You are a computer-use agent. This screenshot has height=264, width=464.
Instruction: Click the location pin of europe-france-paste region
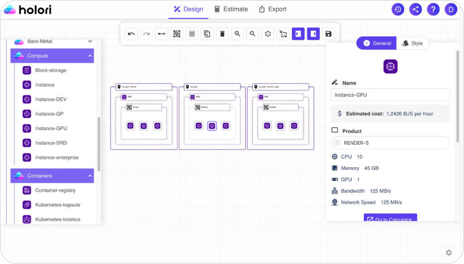[256, 87]
